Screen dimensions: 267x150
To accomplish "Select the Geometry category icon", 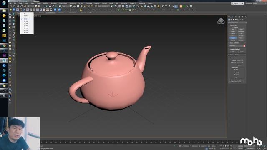I will click(229, 20).
